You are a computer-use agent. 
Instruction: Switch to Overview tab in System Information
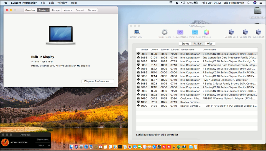(30, 10)
